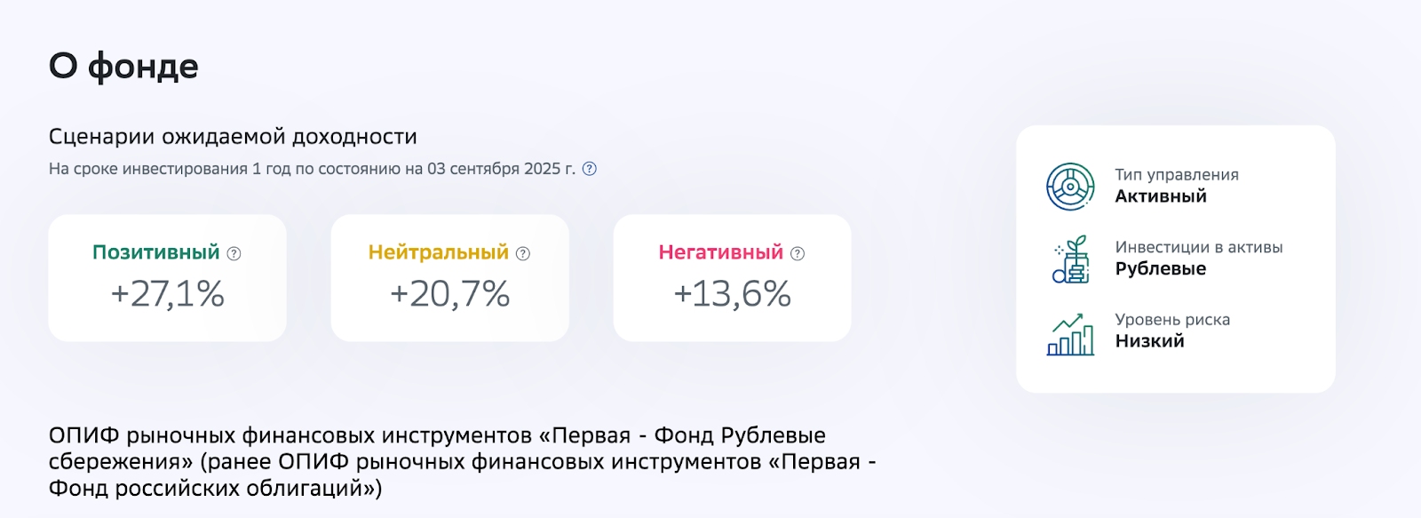Click the fund name Первая - Фонд Рублевые сбережения
Screen dimensions: 1421x518
pos(462,460)
